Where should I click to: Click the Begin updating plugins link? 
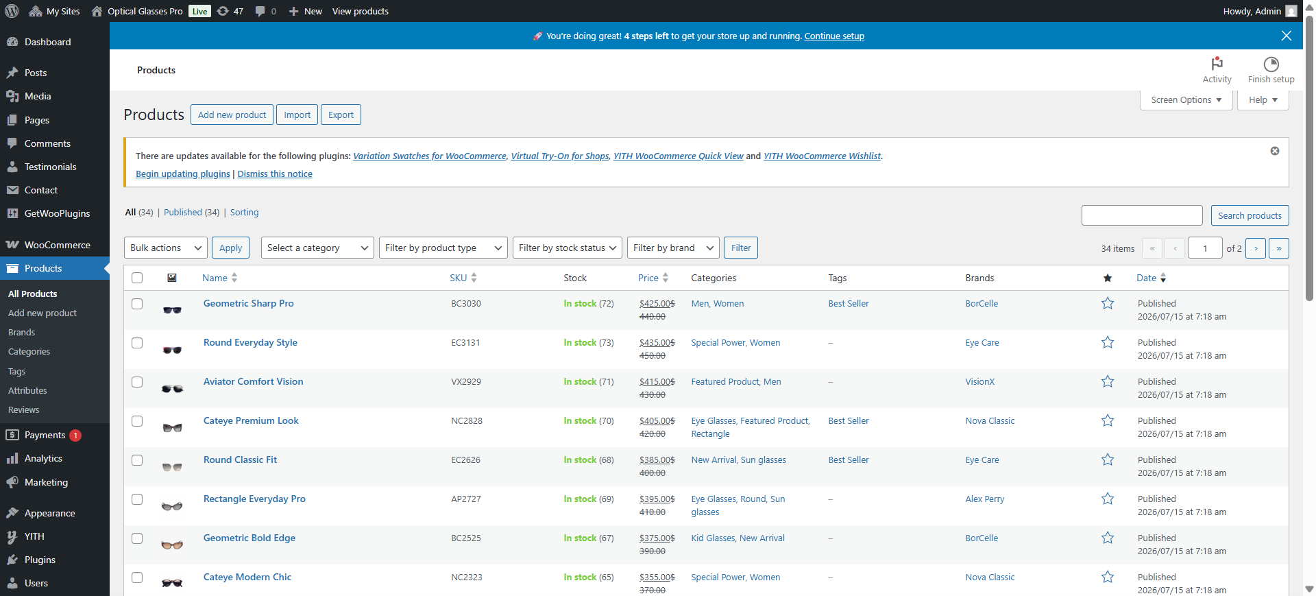point(183,174)
